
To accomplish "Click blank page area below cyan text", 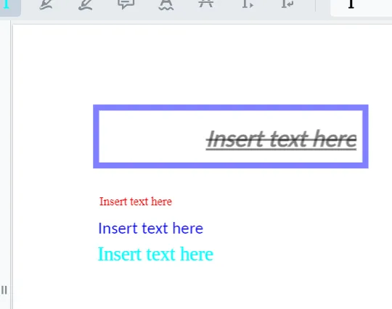I will tap(200, 287).
